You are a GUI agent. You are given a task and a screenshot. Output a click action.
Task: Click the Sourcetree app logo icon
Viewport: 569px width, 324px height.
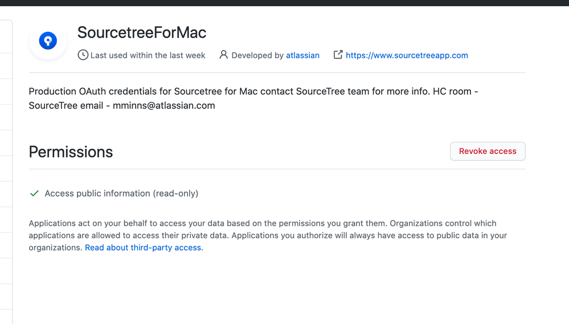tap(48, 40)
